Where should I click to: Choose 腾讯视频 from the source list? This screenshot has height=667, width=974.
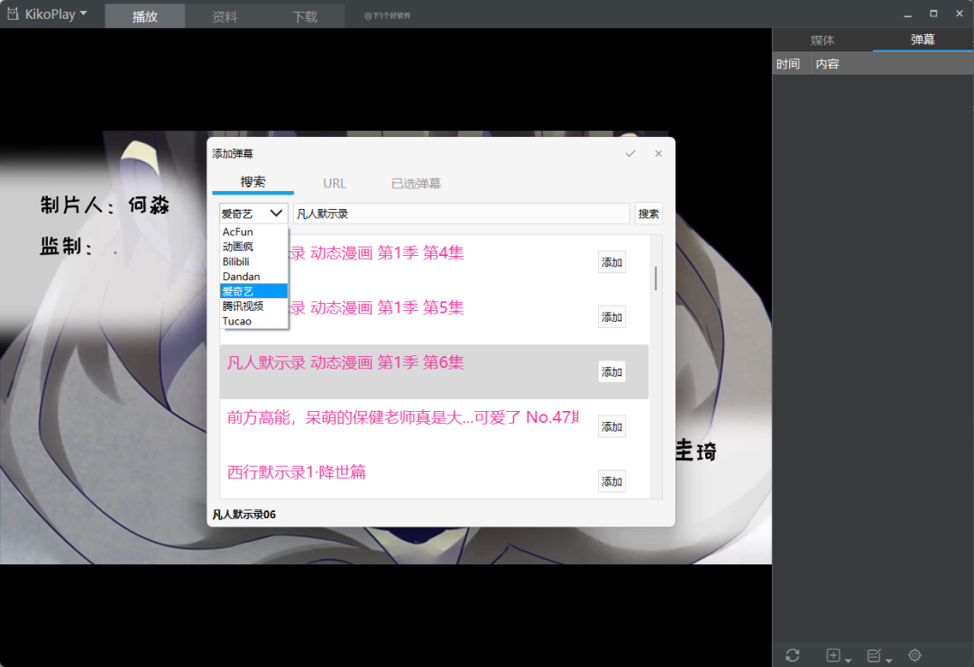coord(253,306)
